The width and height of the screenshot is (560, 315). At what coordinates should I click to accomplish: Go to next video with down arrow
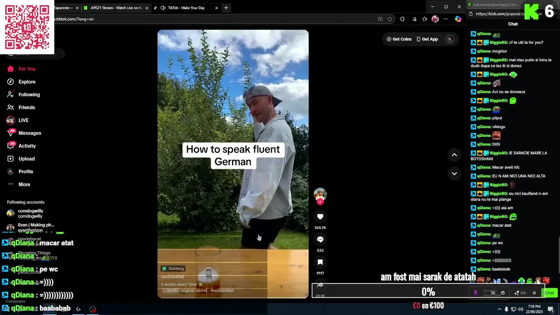tap(454, 174)
